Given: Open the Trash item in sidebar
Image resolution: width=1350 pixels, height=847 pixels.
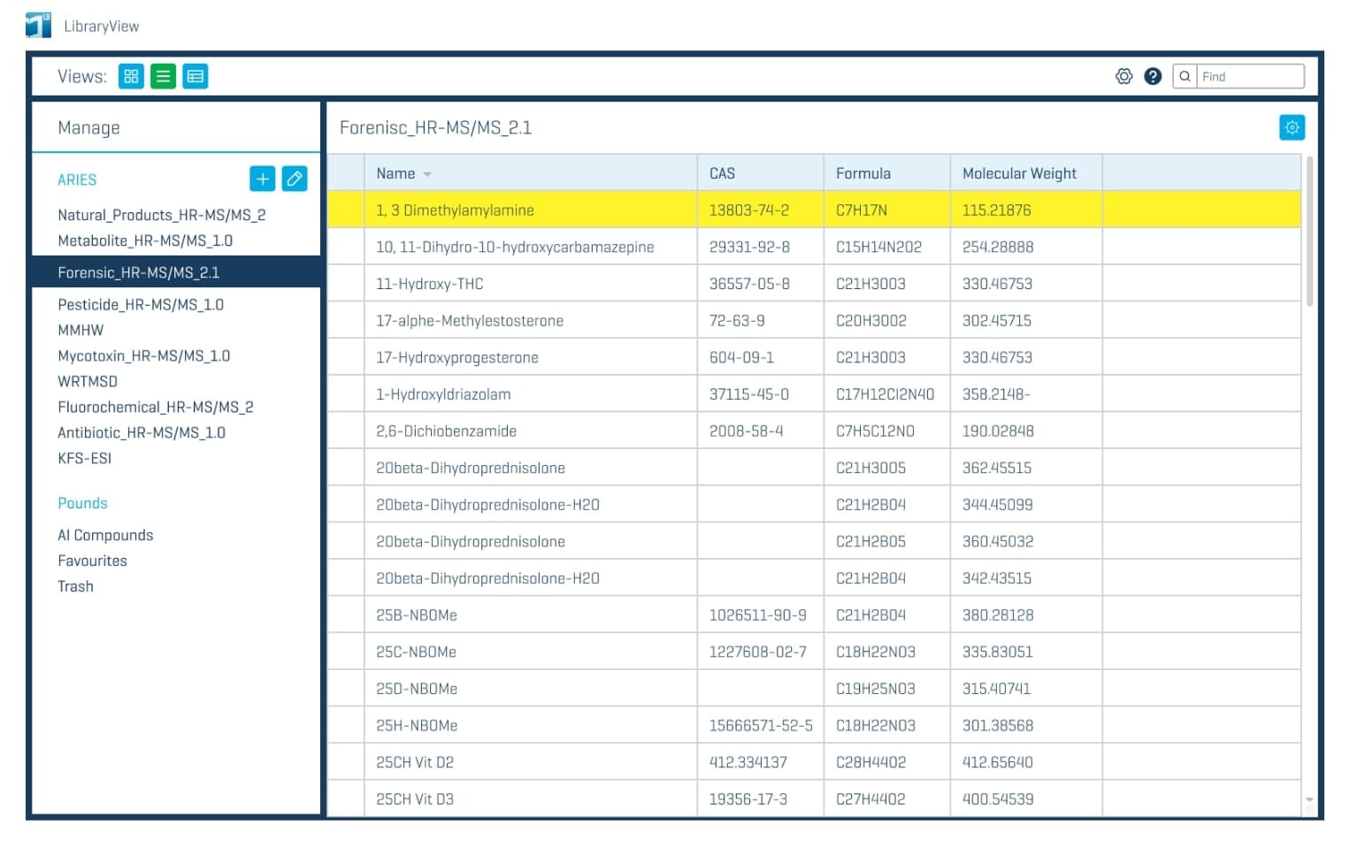Looking at the screenshot, I should 75,586.
